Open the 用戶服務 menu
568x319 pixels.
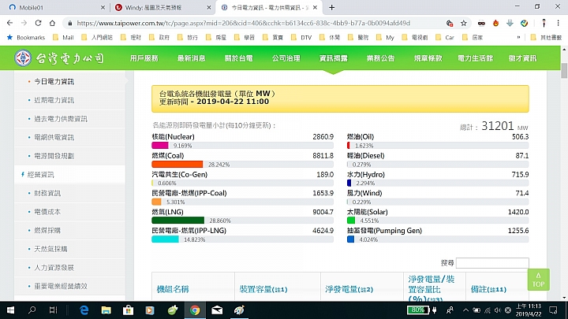click(x=144, y=58)
